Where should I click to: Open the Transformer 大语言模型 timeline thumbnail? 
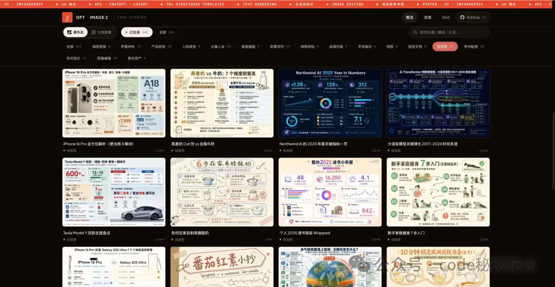pyautogui.click(x=438, y=103)
